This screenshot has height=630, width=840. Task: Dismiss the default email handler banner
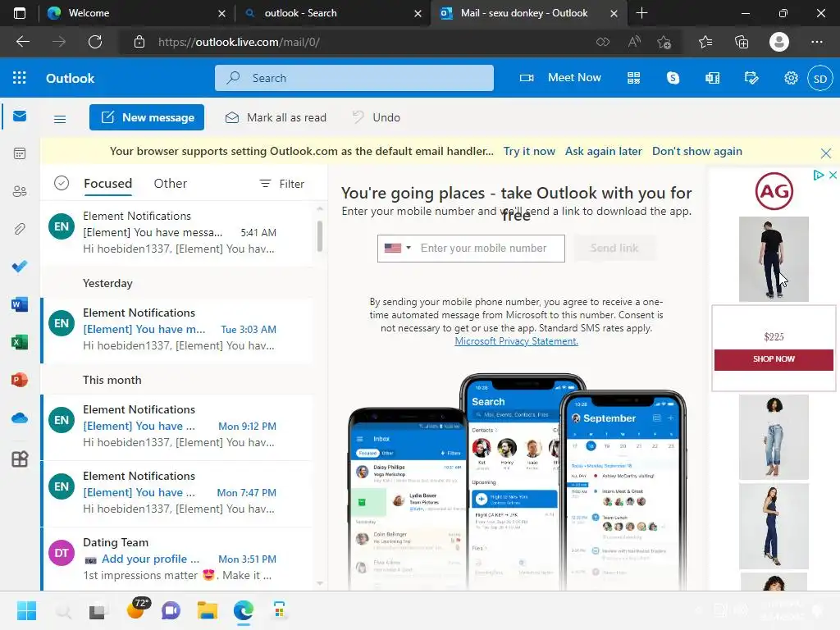(825, 153)
